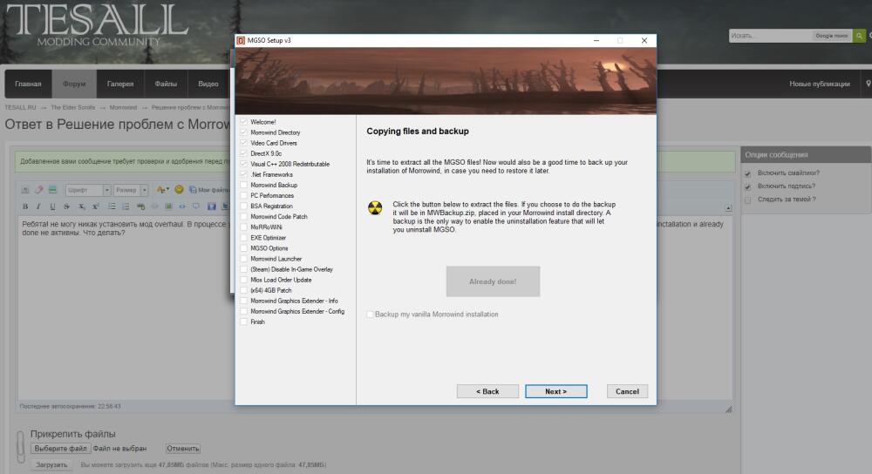Click the insert code icon in editor
This screenshot has width=872, height=474.
182,207
